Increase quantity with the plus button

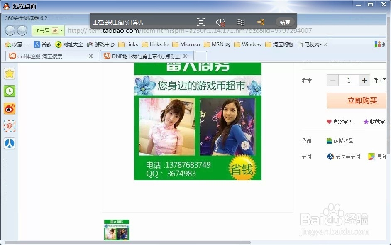[x=364, y=80]
